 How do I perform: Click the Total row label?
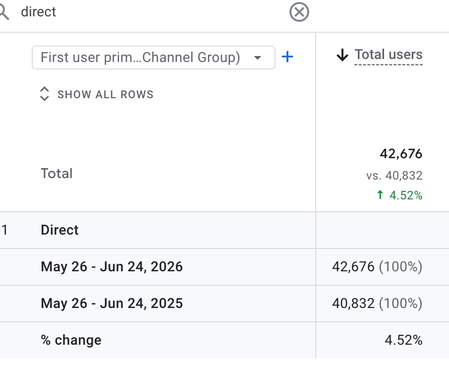[56, 173]
